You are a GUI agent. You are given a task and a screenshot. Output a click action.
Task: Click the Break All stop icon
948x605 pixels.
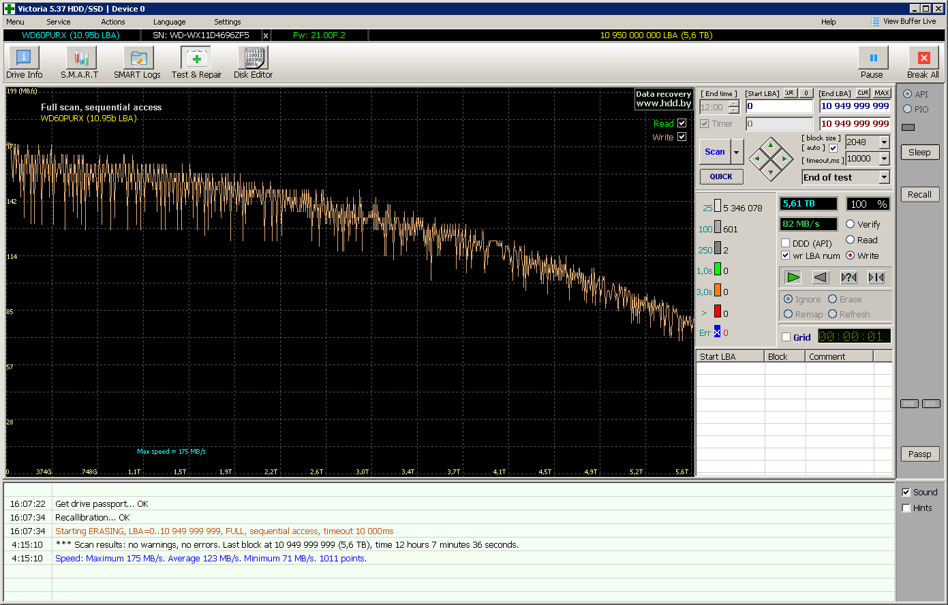pyautogui.click(x=923, y=58)
